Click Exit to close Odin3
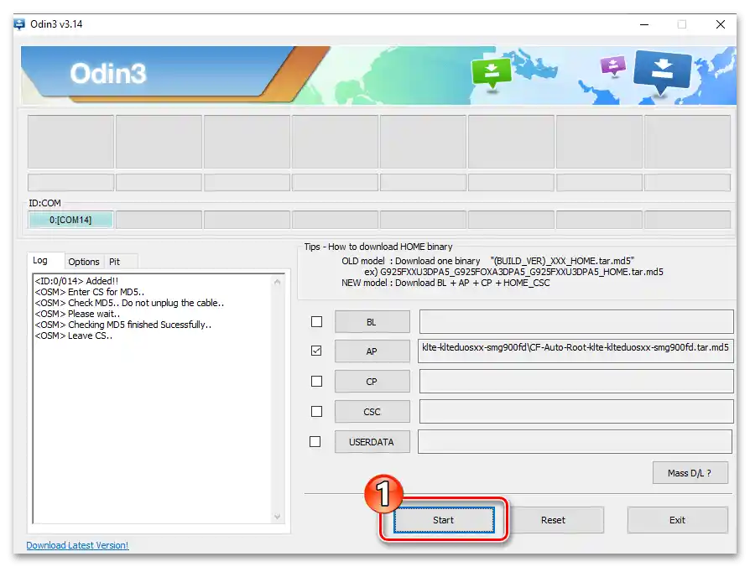Image resolution: width=750 pixels, height=567 pixels. [678, 520]
